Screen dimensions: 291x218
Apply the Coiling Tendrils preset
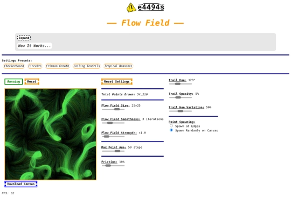click(87, 66)
